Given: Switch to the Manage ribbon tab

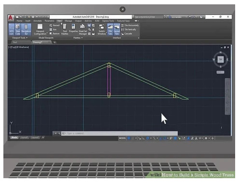Looking at the screenshot, I should pyautogui.click(x=69, y=21).
